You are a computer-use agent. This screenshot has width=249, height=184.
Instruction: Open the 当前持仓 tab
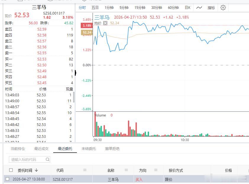click(x=18, y=149)
